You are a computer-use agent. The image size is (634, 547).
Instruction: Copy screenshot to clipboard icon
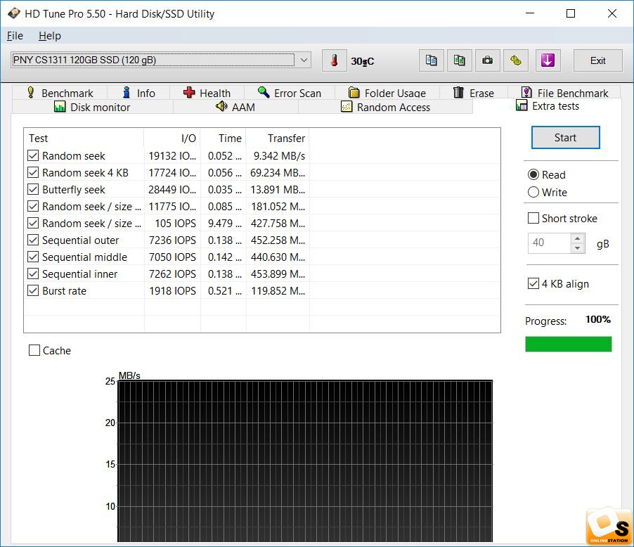[x=459, y=60]
